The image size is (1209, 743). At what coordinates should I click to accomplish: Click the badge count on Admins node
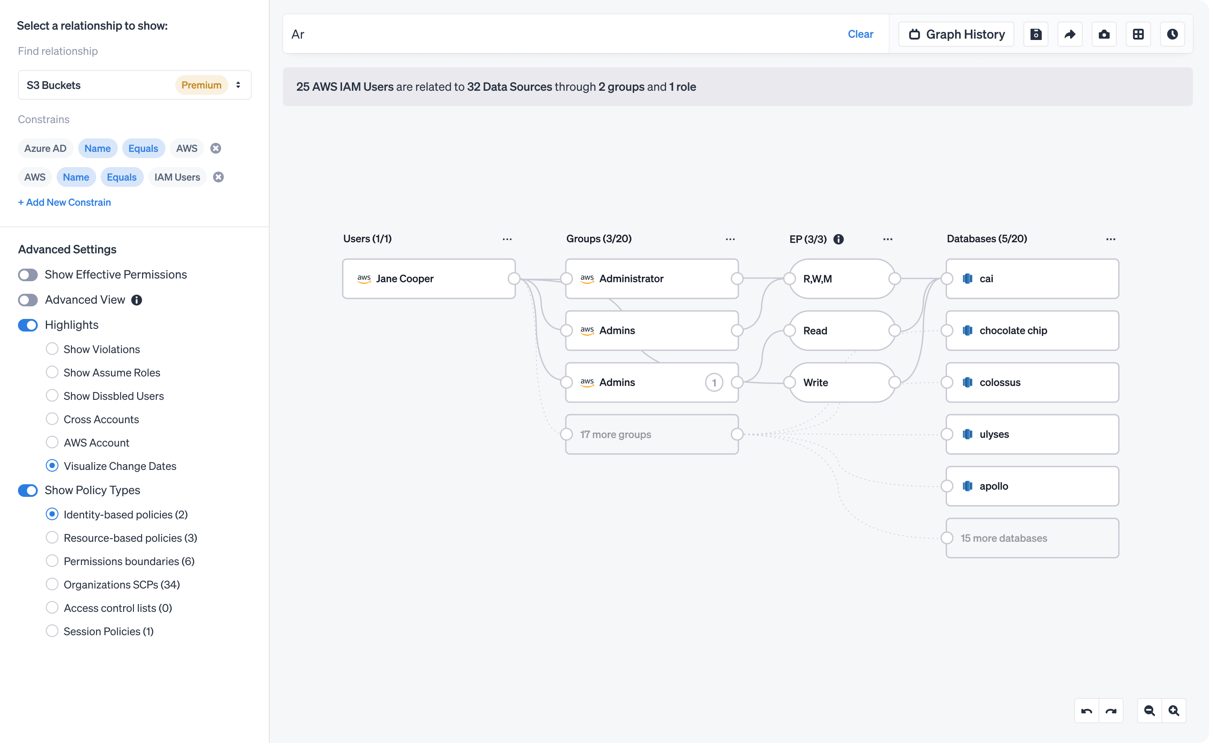pyautogui.click(x=714, y=383)
